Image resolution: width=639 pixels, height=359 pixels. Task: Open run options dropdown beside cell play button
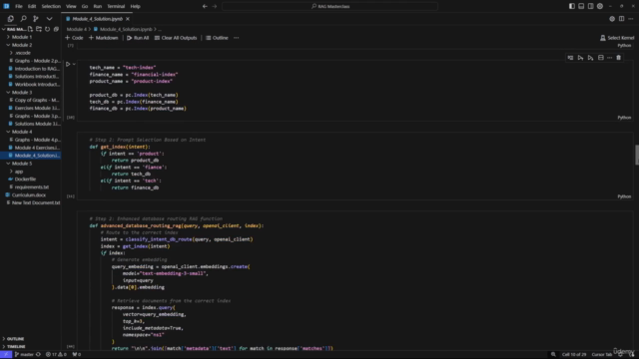pyautogui.click(x=74, y=64)
